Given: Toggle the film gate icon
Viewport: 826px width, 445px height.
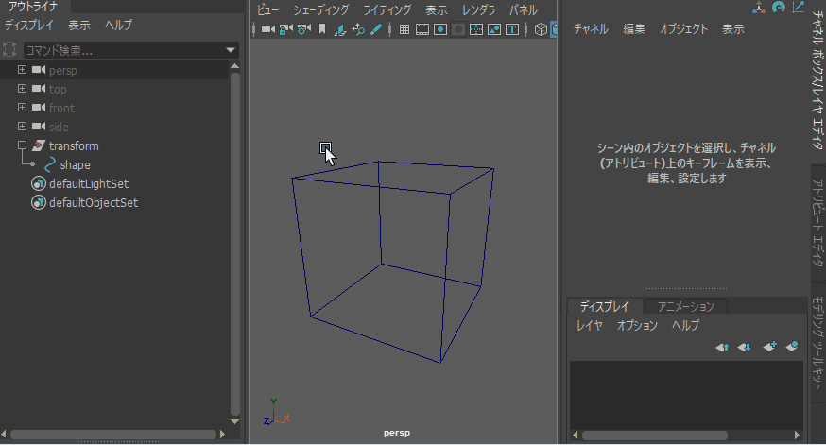Looking at the screenshot, I should pos(422,29).
